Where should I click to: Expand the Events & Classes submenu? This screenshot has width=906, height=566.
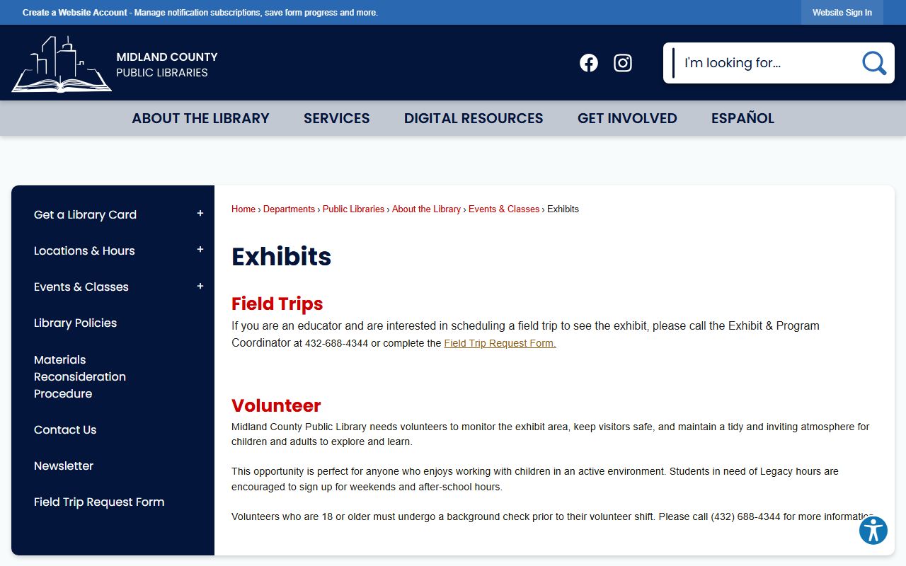200,287
